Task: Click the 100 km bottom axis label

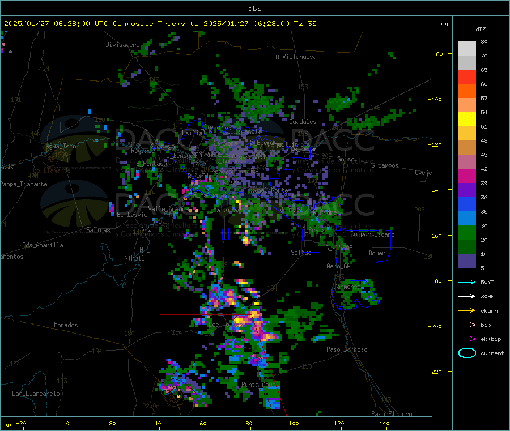Action: 294,423
